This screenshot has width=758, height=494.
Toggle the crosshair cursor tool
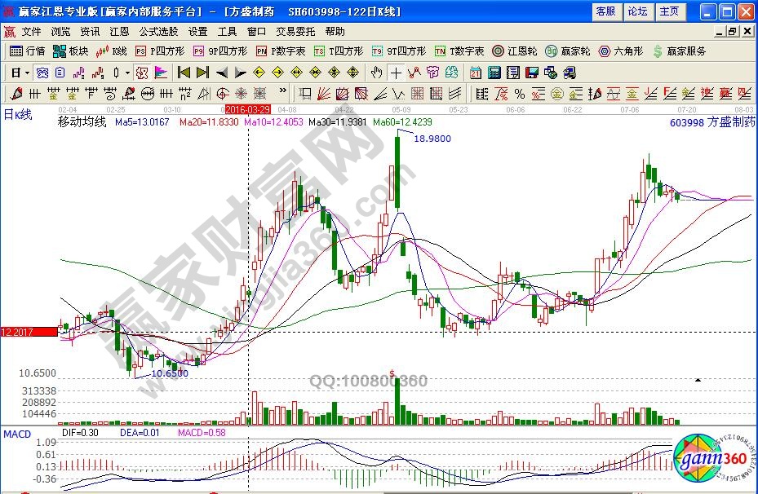point(396,72)
